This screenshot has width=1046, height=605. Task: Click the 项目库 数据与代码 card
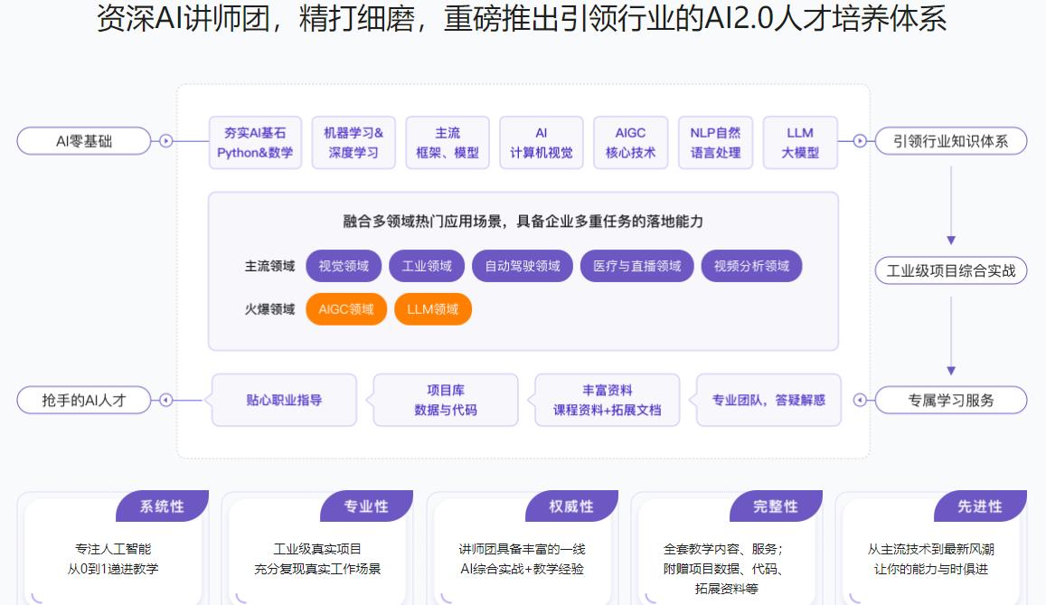coord(446,400)
